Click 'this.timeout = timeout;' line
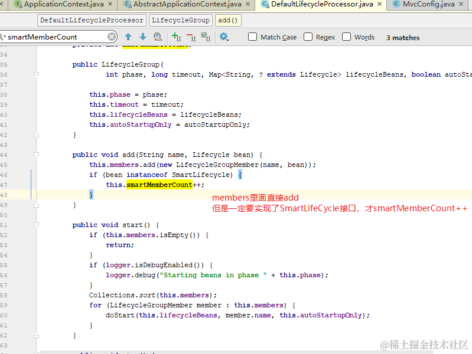 (136, 104)
